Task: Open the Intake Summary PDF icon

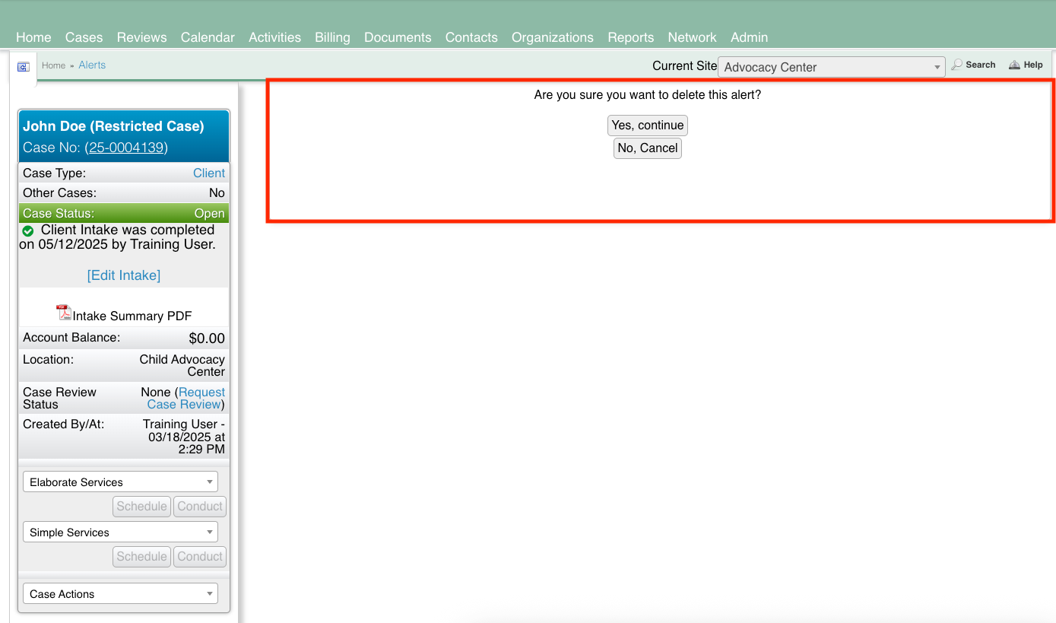Action: pyautogui.click(x=64, y=313)
